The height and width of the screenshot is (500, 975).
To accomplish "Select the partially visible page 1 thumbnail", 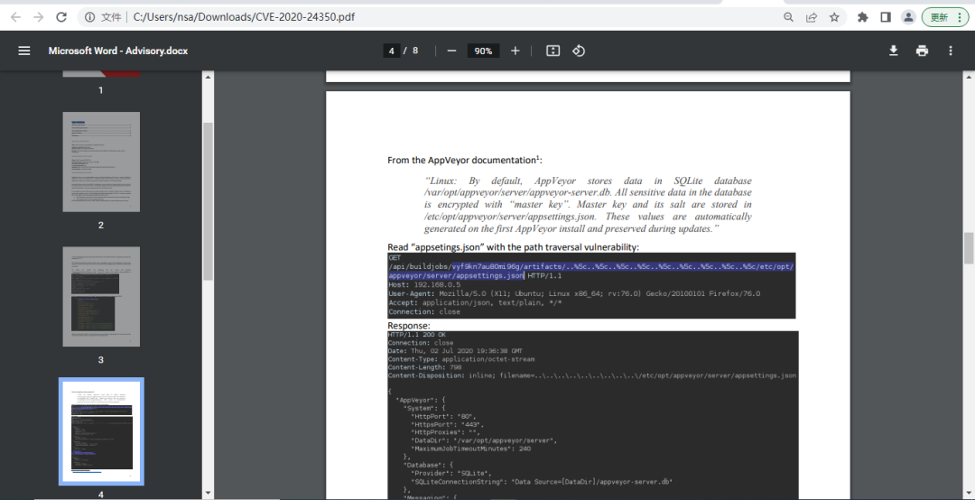I will 101,73.
